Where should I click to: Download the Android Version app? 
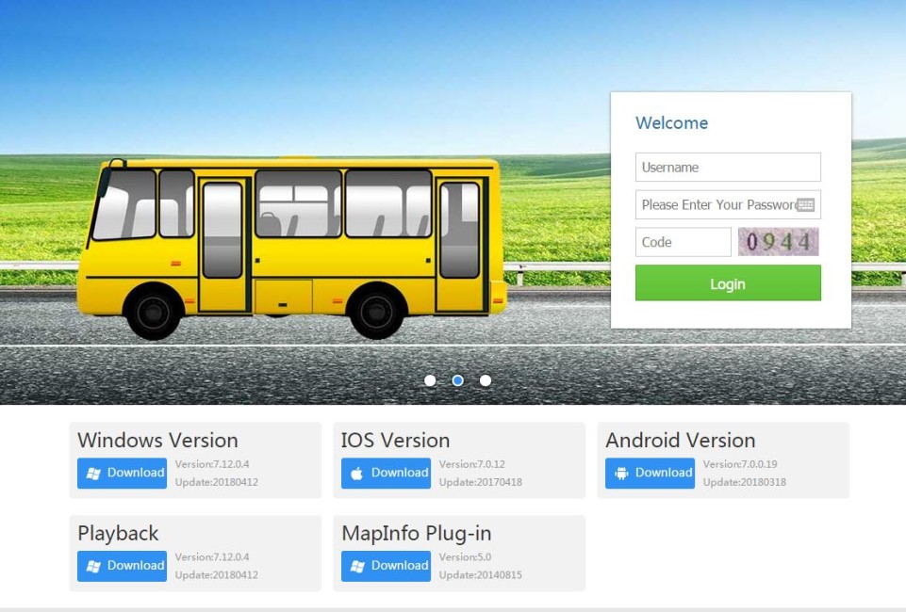650,473
